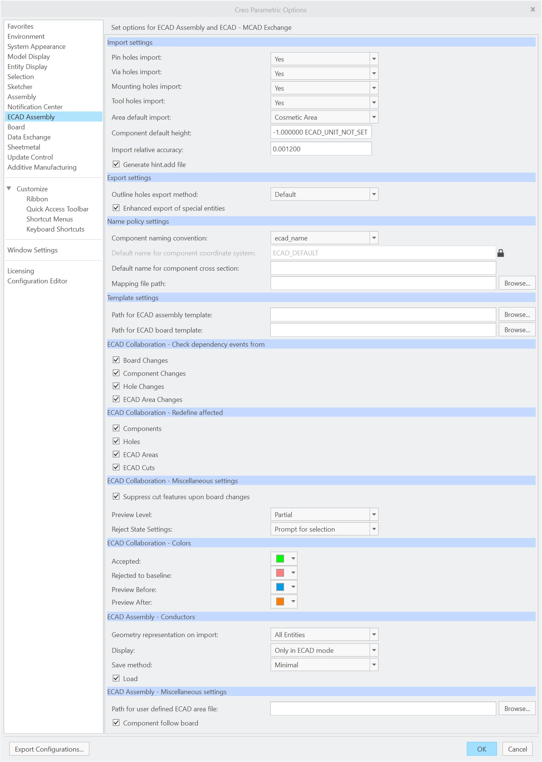
Task: Open Mounting holes import dropdown
Action: point(324,88)
